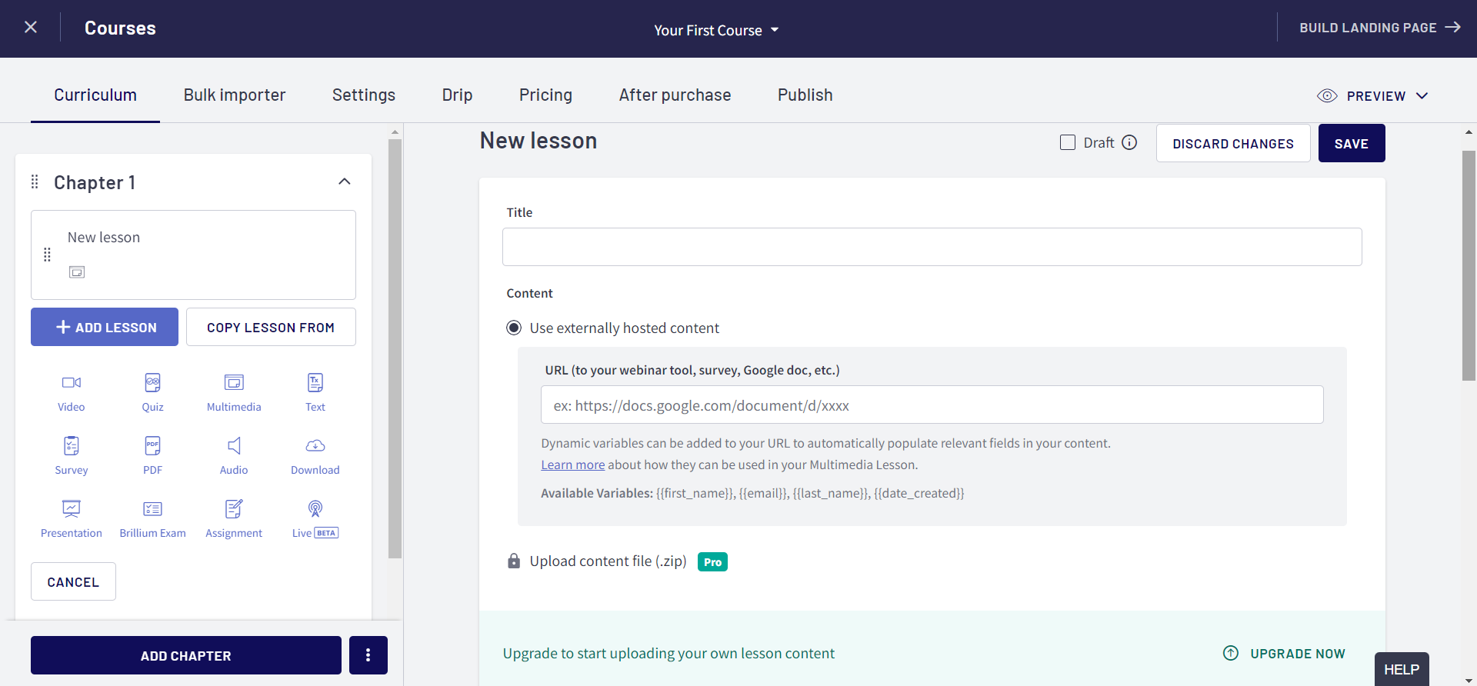Select the Download lesson type icon

point(315,446)
